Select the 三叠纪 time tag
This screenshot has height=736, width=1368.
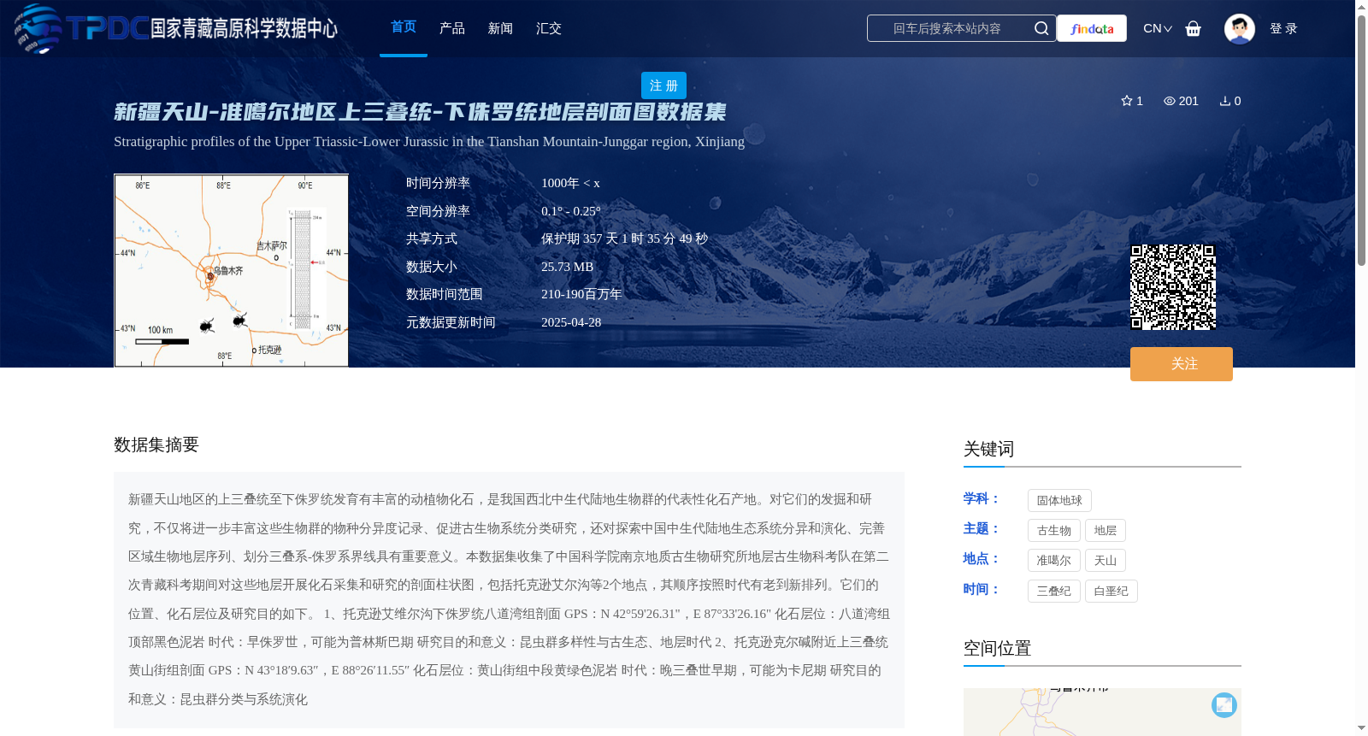coord(1054,591)
